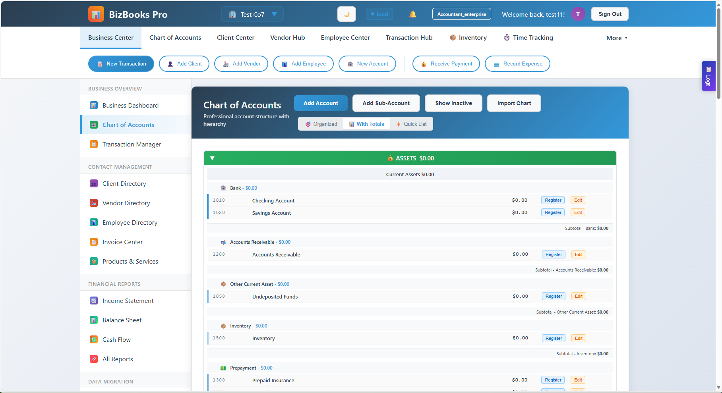
Task: Open the Test Co7 company selector
Action: click(x=252, y=14)
